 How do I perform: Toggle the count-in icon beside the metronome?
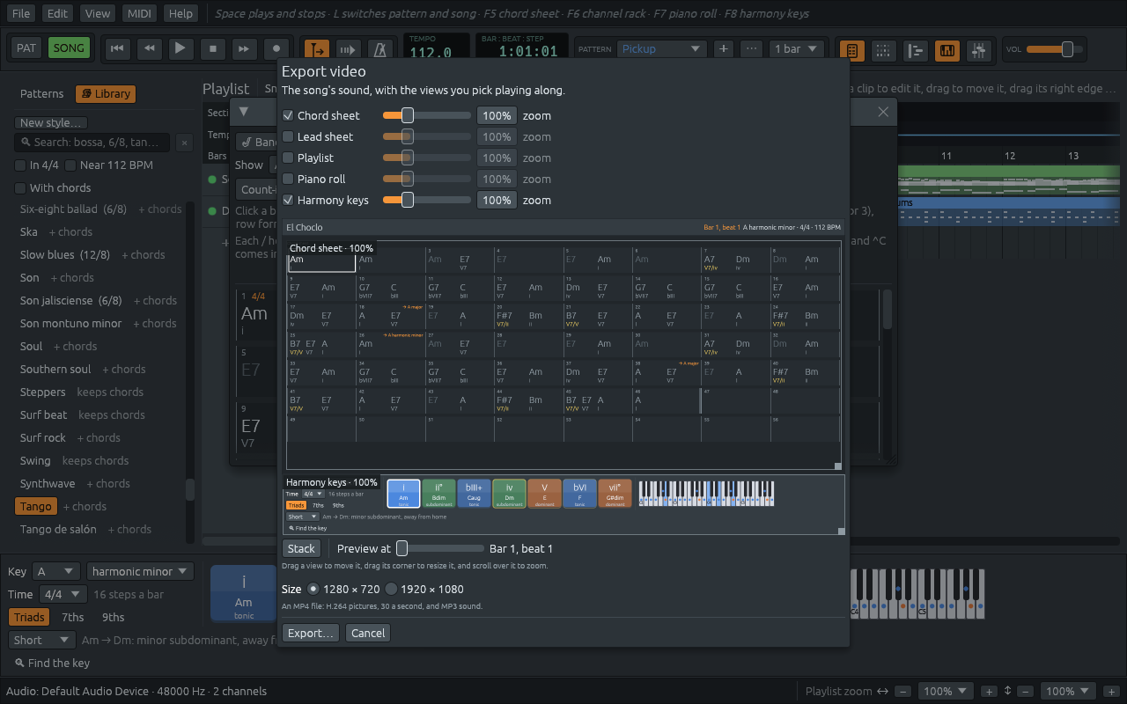pos(348,49)
